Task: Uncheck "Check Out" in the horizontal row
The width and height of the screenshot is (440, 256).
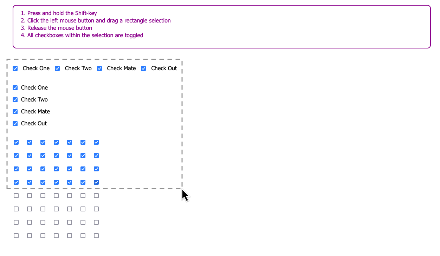Action: pos(143,68)
